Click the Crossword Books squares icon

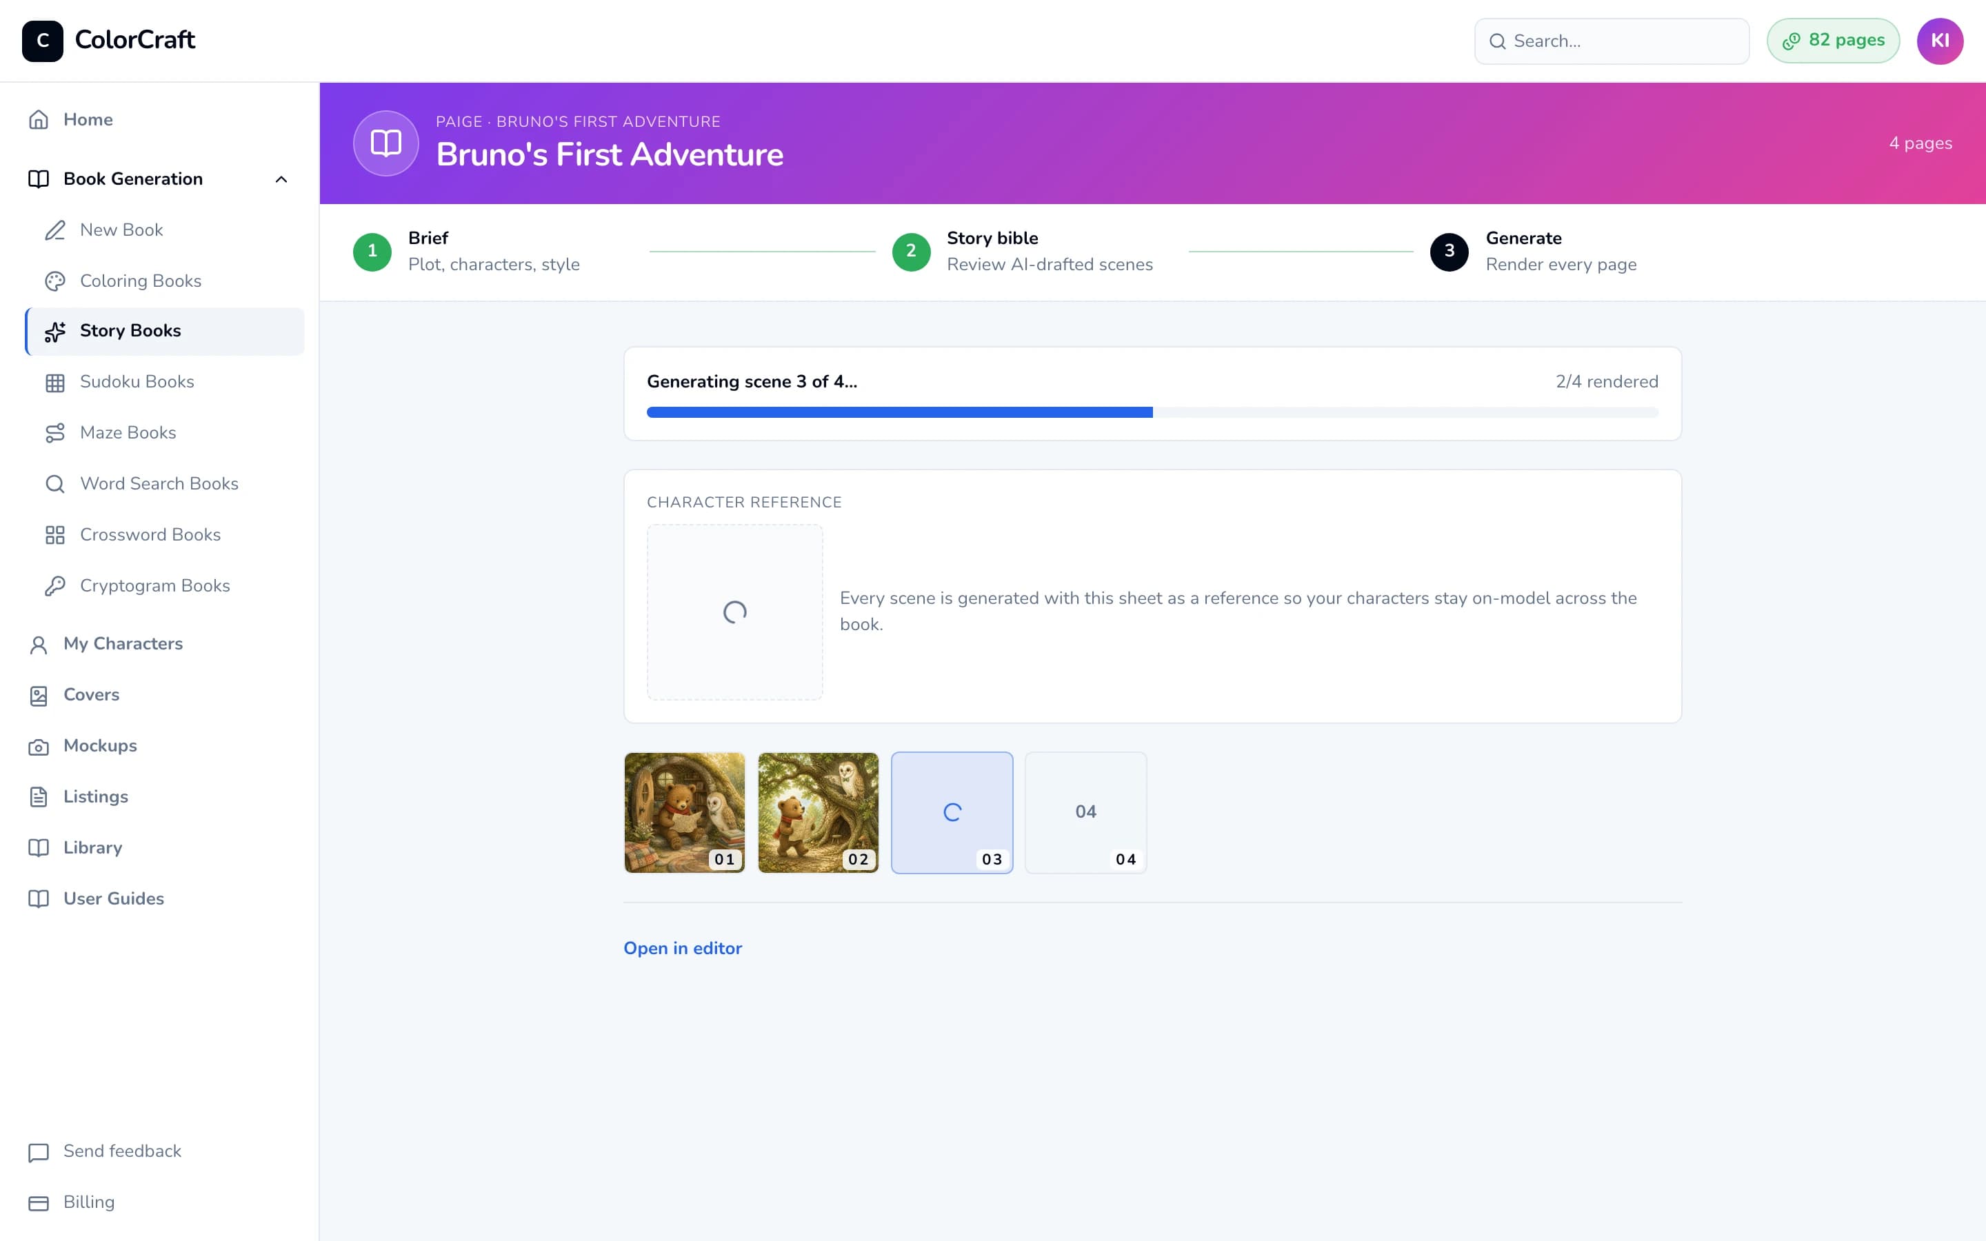click(55, 535)
